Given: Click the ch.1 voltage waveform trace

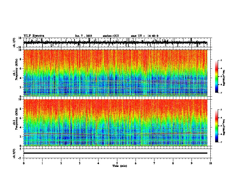Looking at the screenshot, I should 115,42.
